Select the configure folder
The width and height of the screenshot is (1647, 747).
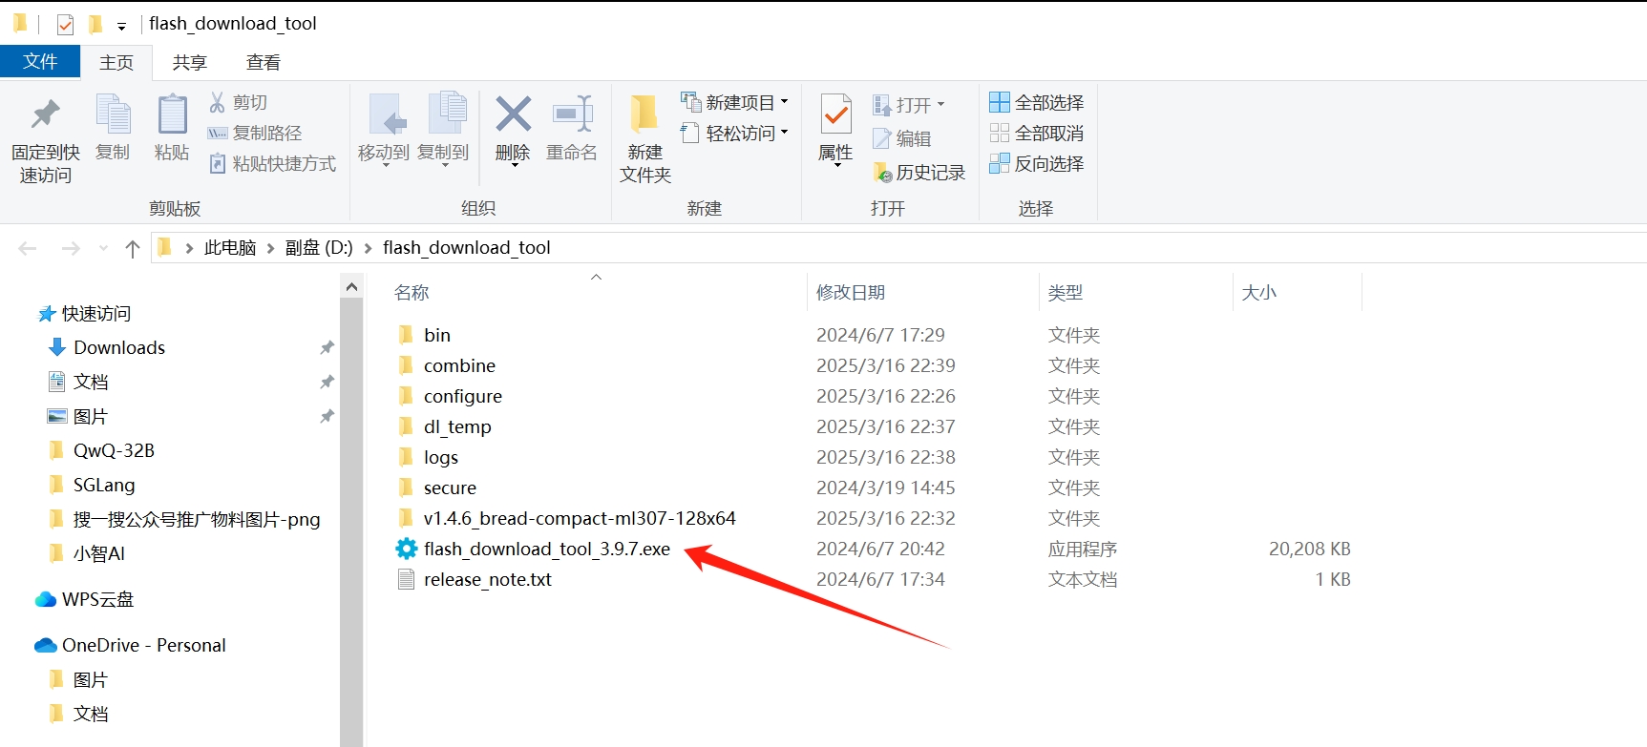pyautogui.click(x=463, y=396)
